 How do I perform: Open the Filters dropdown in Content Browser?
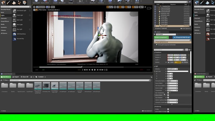[x=6, y=80]
